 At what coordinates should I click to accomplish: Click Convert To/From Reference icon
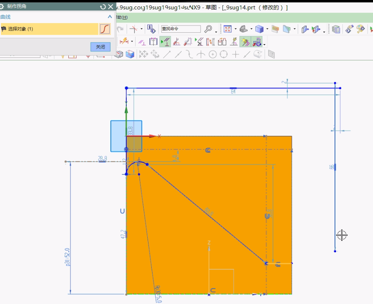[x=210, y=42]
